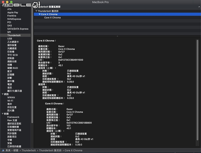The height and width of the screenshot is (153, 201).
Task: Open SATA/SATA Express in the sidebar
Action: 18,29
